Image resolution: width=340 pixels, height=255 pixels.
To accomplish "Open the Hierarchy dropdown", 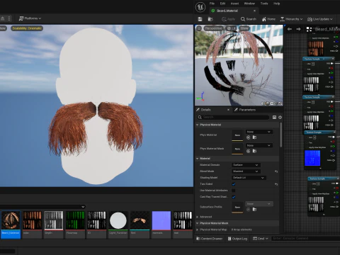I will 291,19.
